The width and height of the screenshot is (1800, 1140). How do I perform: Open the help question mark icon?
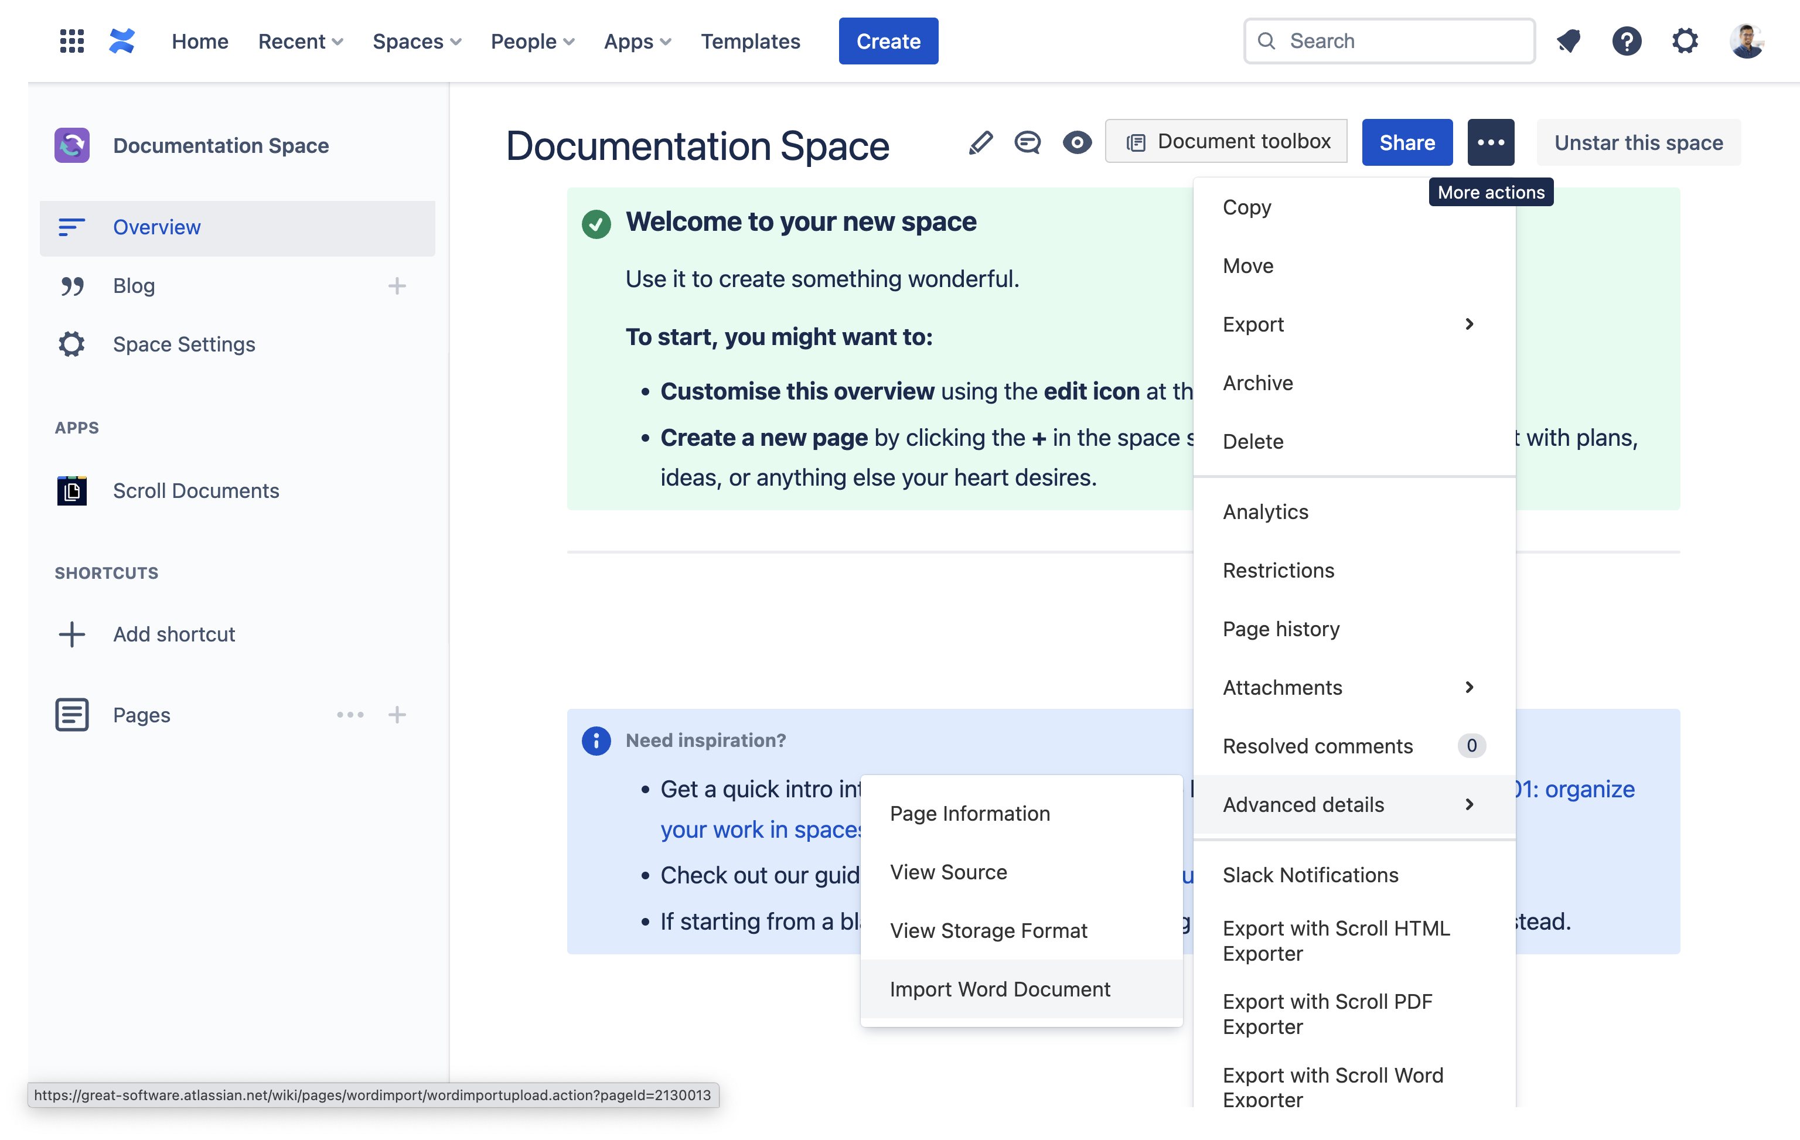1626,41
